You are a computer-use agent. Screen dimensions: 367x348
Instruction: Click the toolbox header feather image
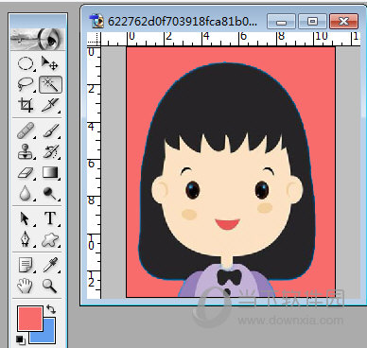click(x=38, y=39)
